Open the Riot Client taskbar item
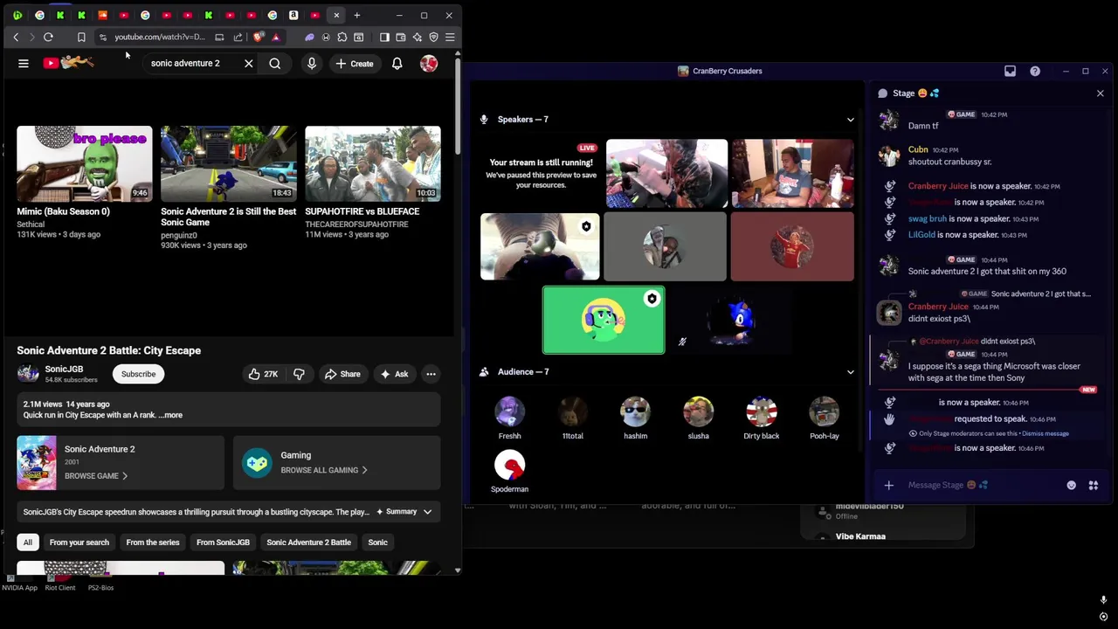1118x629 pixels. click(60, 584)
